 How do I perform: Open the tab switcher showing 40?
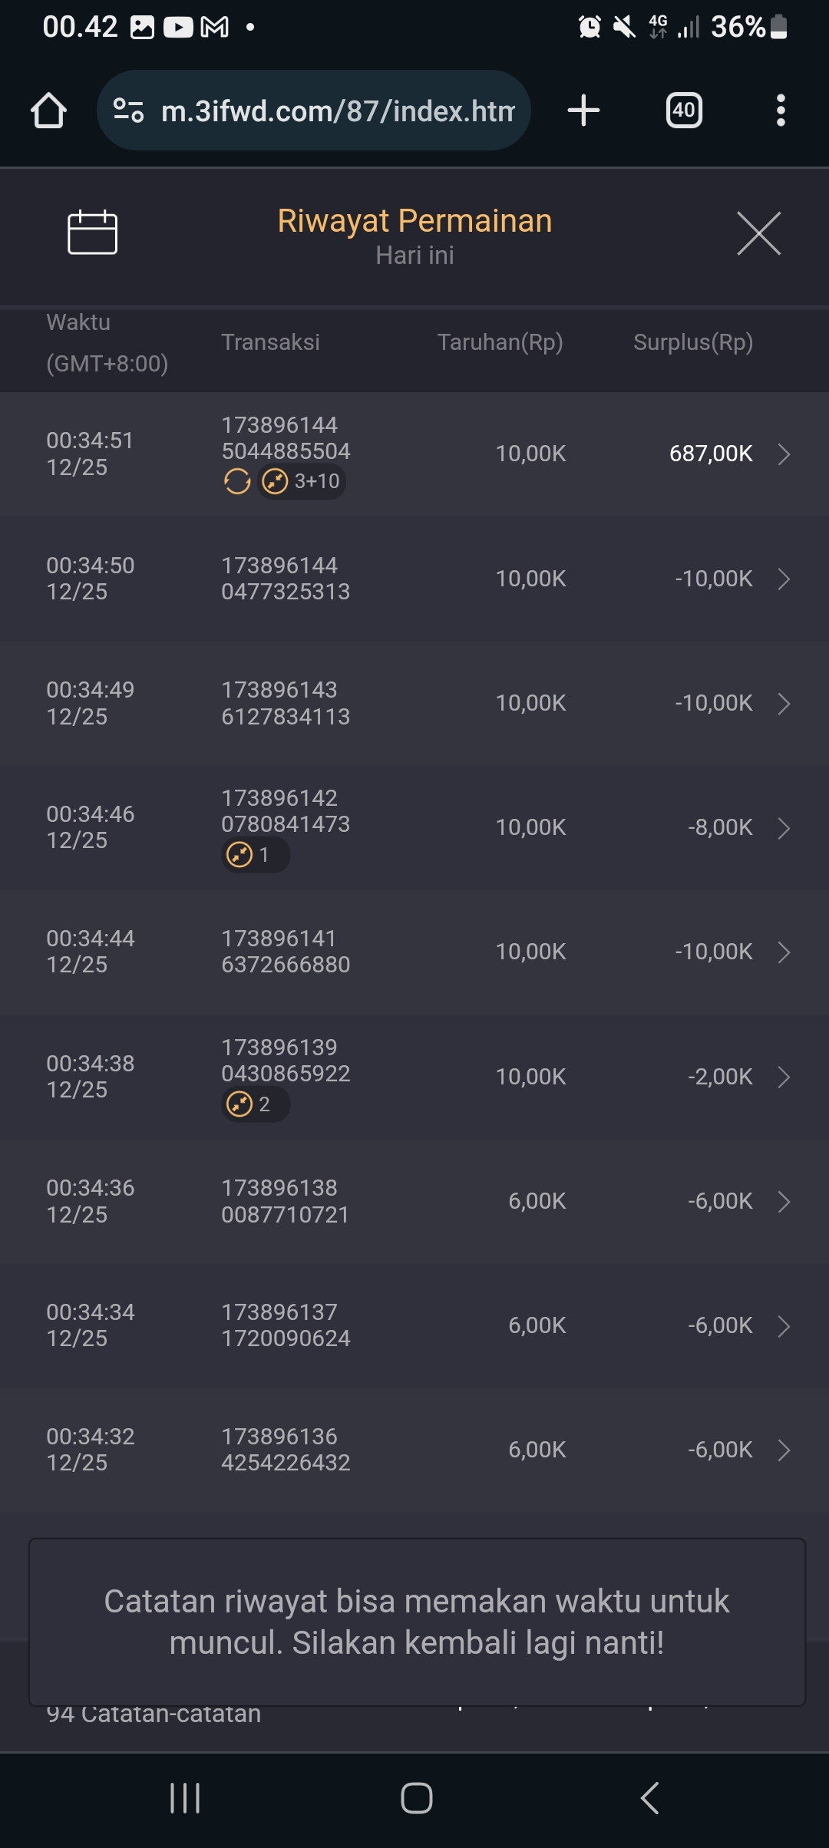683,111
